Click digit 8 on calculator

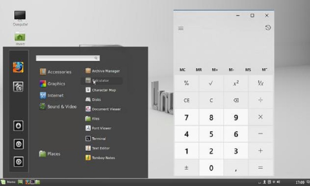211,117
